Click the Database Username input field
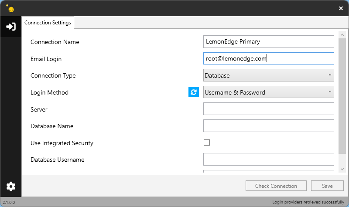 click(268, 159)
